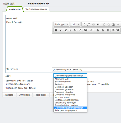Click the Akkoord button
The height and width of the screenshot is (123, 121).
pyautogui.click(x=9, y=95)
